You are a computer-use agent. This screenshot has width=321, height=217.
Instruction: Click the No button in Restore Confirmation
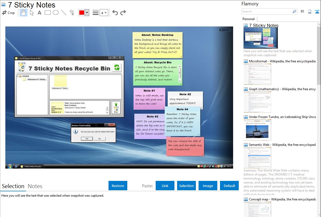[99, 139]
